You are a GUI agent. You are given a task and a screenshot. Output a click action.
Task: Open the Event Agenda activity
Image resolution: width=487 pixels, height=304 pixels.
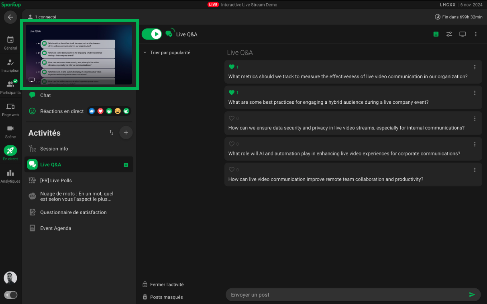(x=55, y=228)
